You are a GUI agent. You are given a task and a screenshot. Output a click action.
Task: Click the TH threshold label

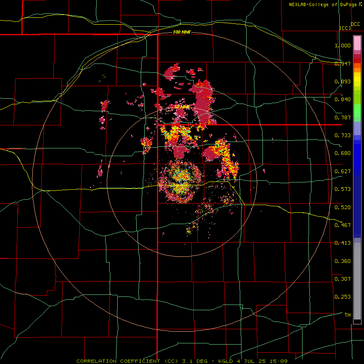347,315
